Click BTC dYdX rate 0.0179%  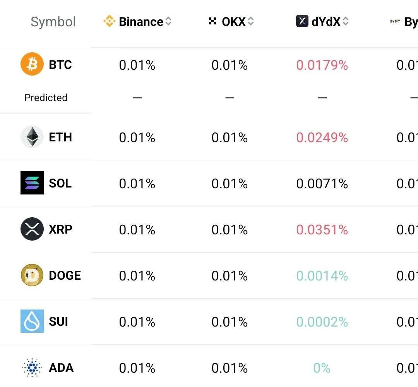point(322,65)
